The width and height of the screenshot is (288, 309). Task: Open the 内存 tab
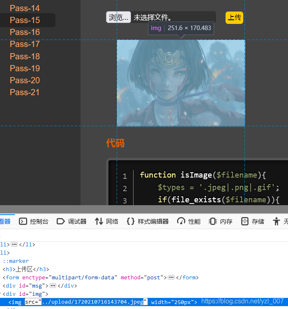226,222
